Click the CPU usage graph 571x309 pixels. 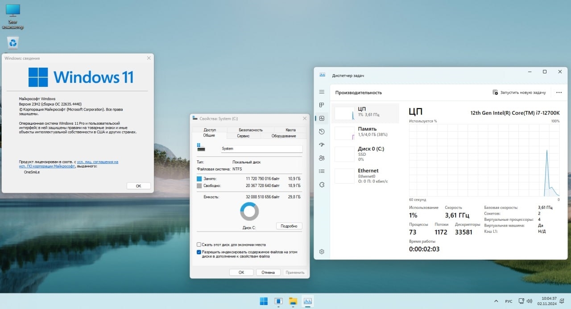(x=484, y=160)
